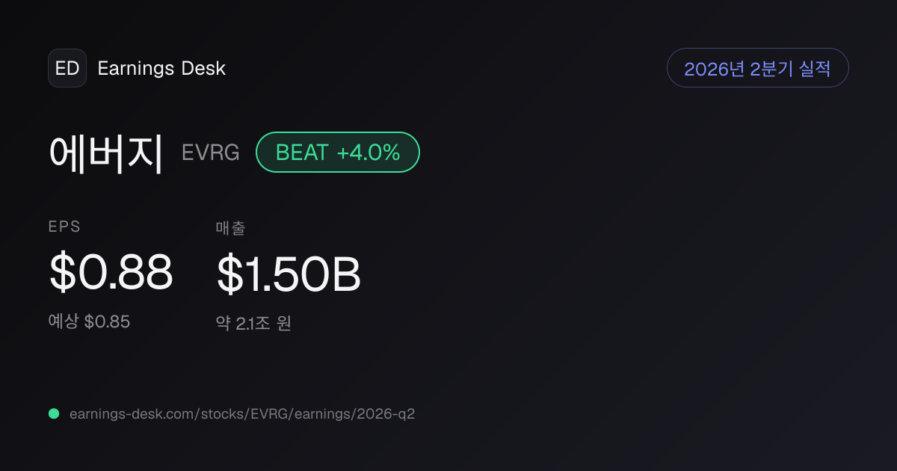Screen dimensions: 897x471
Task: Click the 매출 revenue label
Action: (x=230, y=228)
